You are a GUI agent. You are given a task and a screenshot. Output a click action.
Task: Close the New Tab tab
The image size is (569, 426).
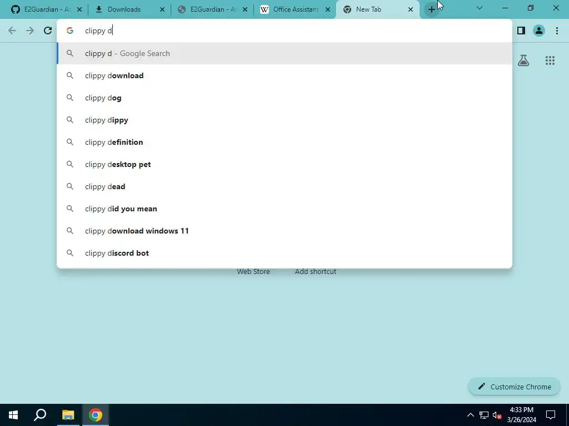pos(411,9)
